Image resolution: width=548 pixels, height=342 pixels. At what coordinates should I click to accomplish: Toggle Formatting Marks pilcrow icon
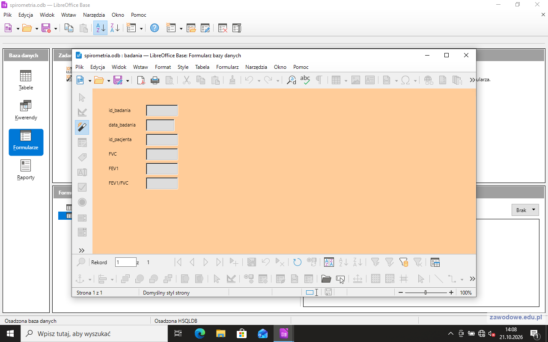point(319,80)
